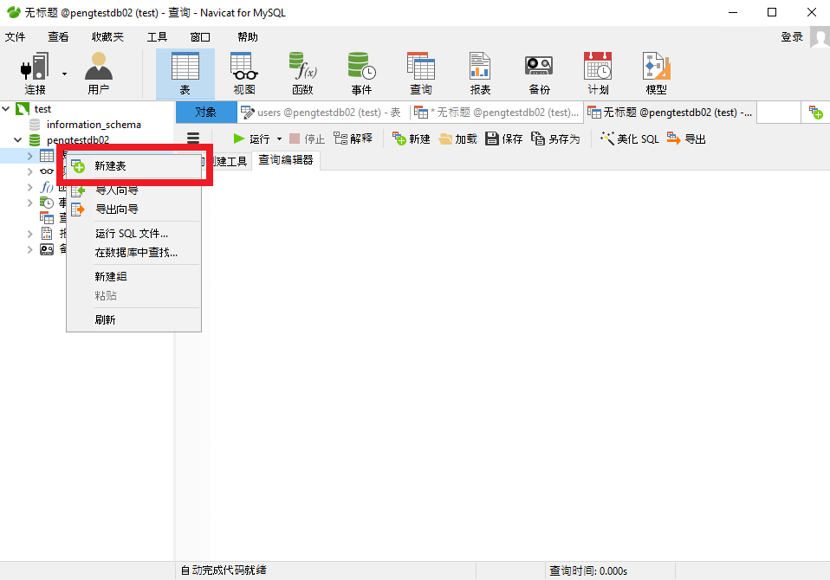Choose 新建组 from the context menu

pos(134,276)
